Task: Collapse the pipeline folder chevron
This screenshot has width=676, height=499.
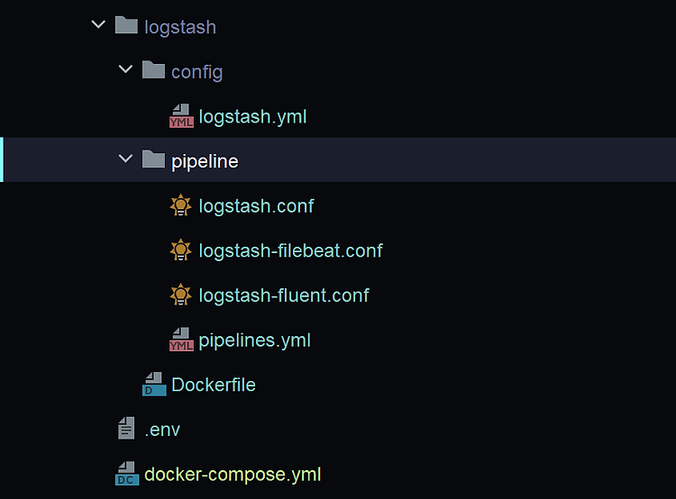Action: (x=125, y=160)
